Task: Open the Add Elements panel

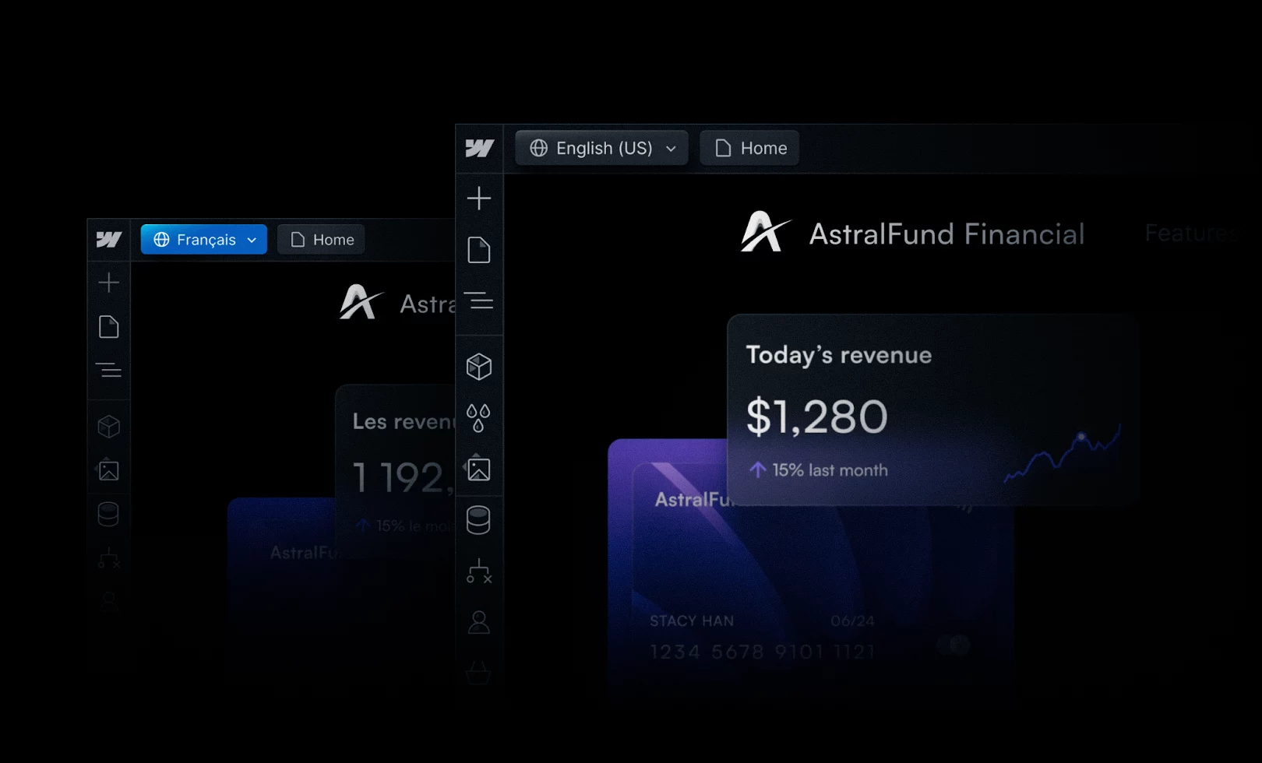Action: coord(479,198)
